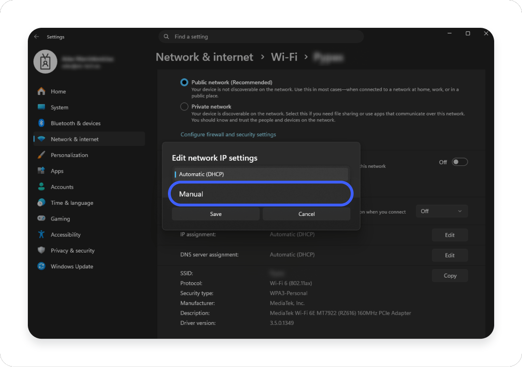Click the Driver version value 3.5.0.1349

pyautogui.click(x=282, y=323)
